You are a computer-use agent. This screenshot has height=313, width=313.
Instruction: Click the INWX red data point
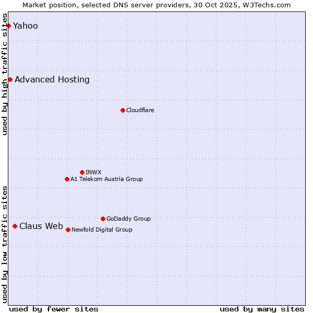tap(82, 172)
